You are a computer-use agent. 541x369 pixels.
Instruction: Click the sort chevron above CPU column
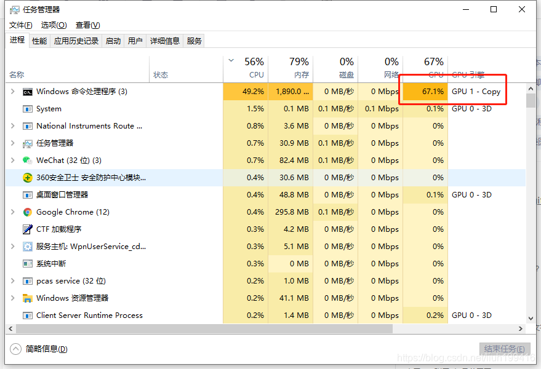pyautogui.click(x=231, y=61)
